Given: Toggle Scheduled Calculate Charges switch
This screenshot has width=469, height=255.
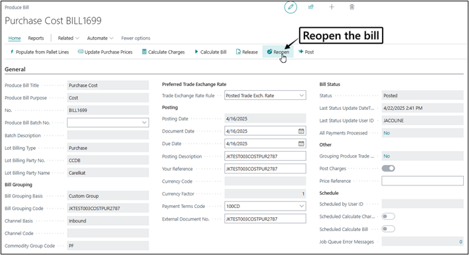Looking at the screenshot, I should pos(388,217).
